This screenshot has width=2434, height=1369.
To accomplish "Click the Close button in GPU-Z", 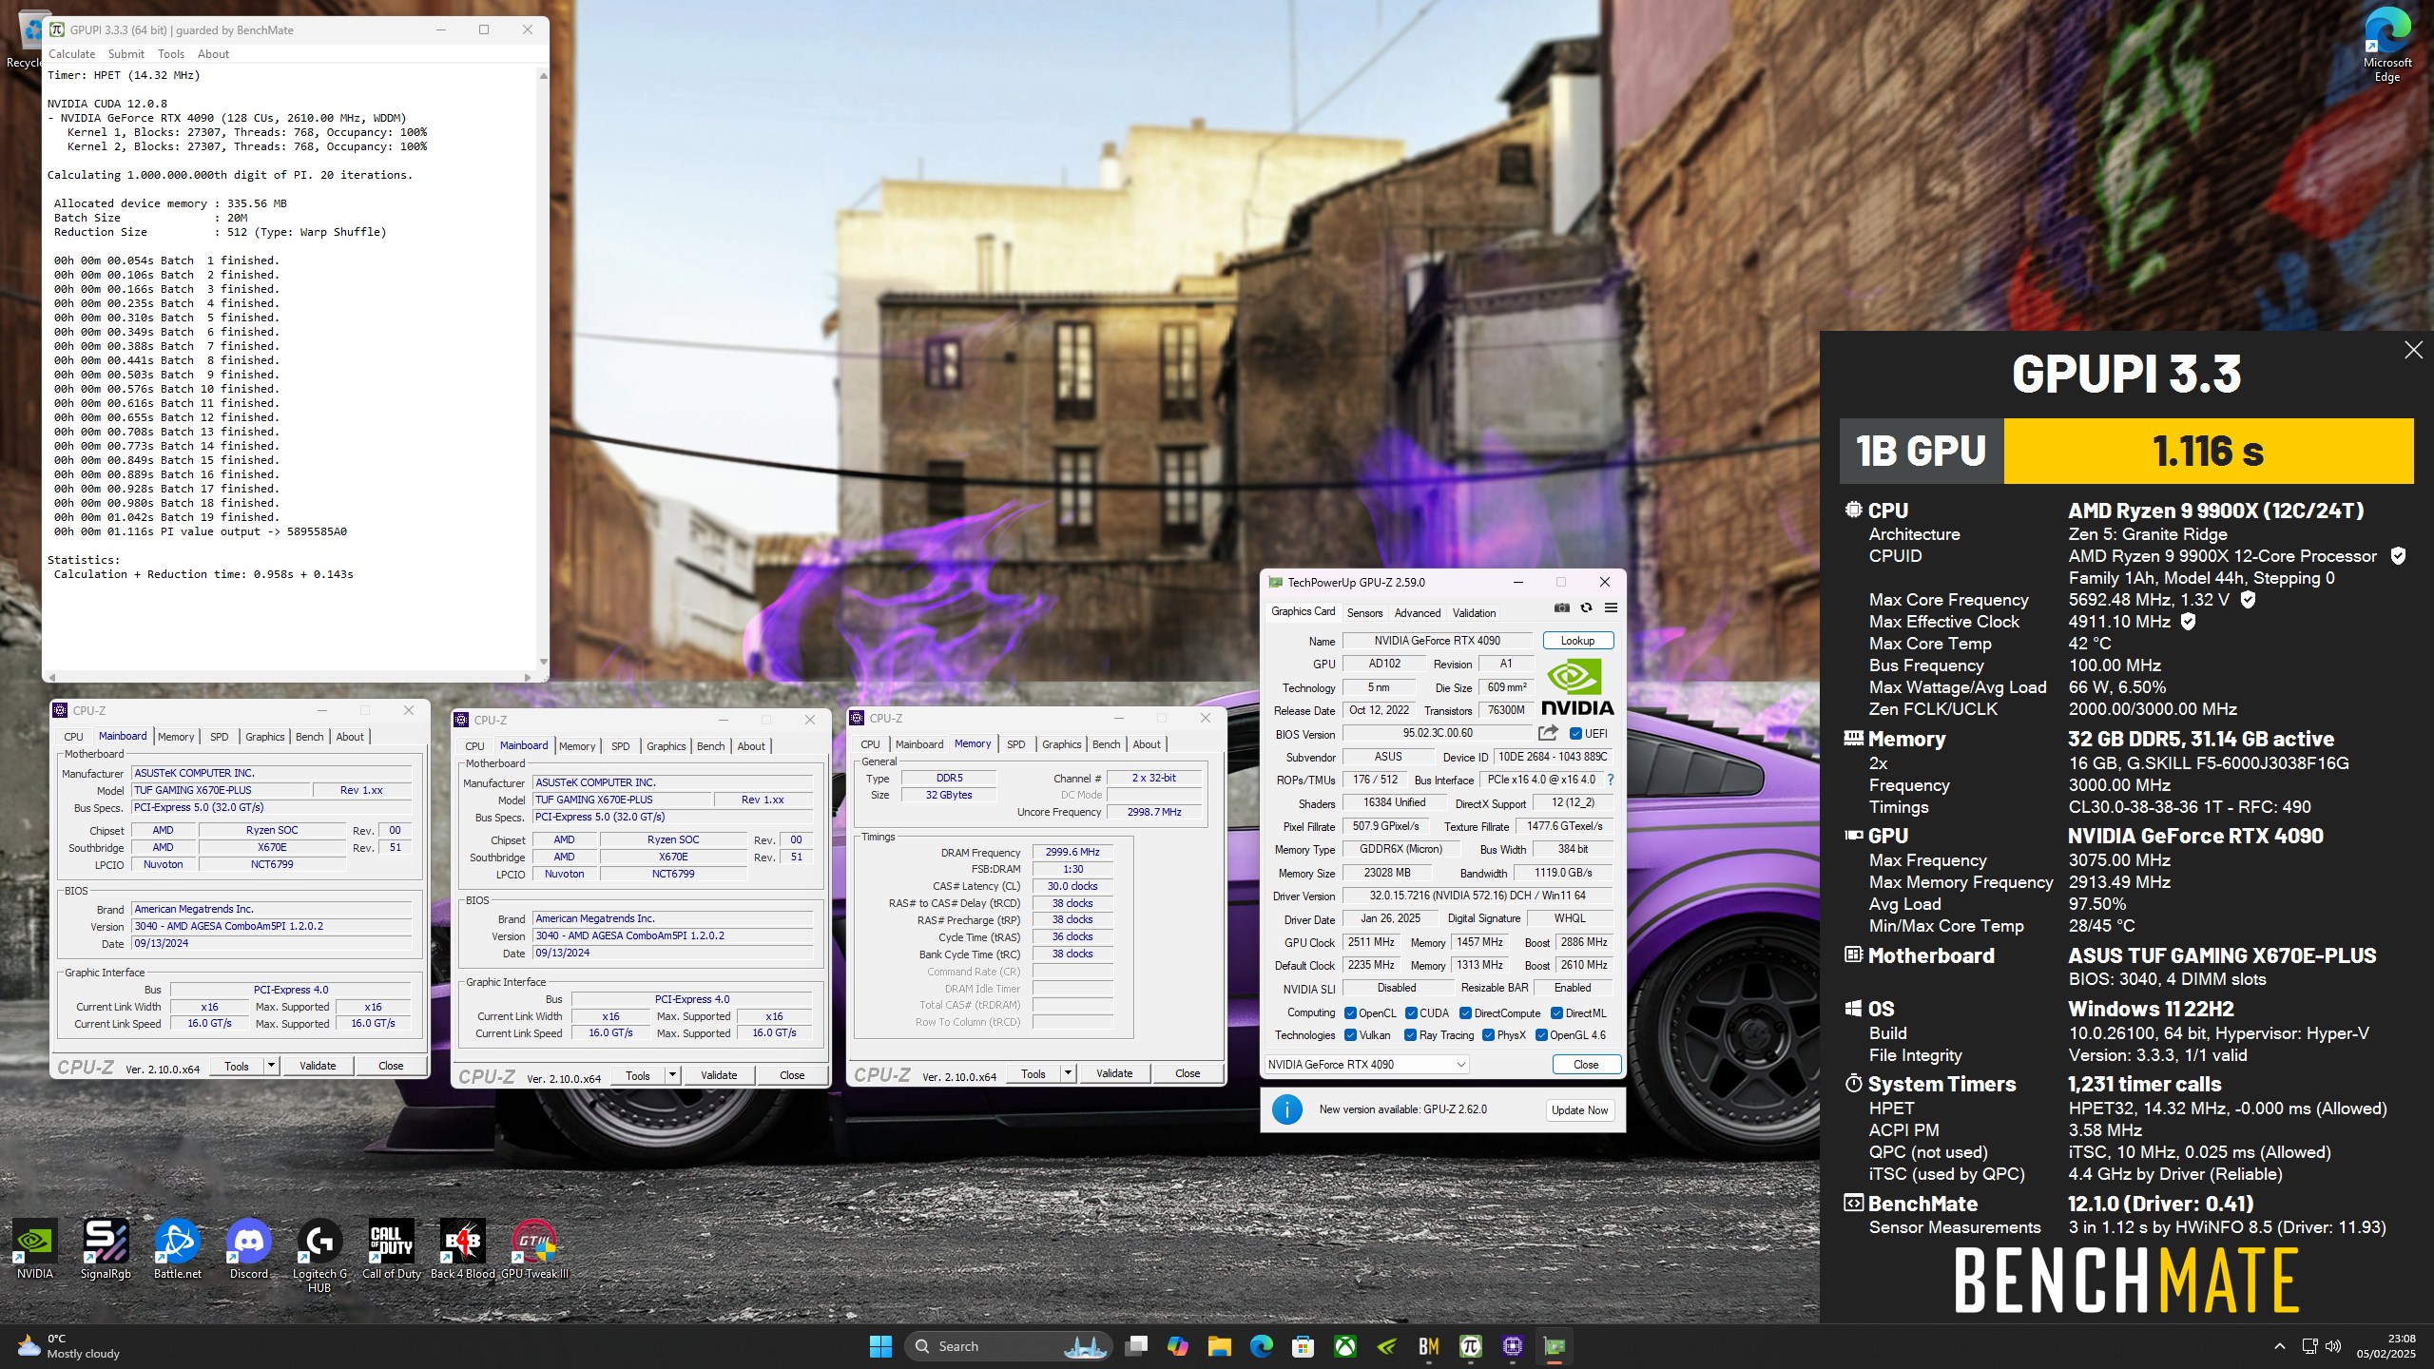I will click(1586, 1064).
